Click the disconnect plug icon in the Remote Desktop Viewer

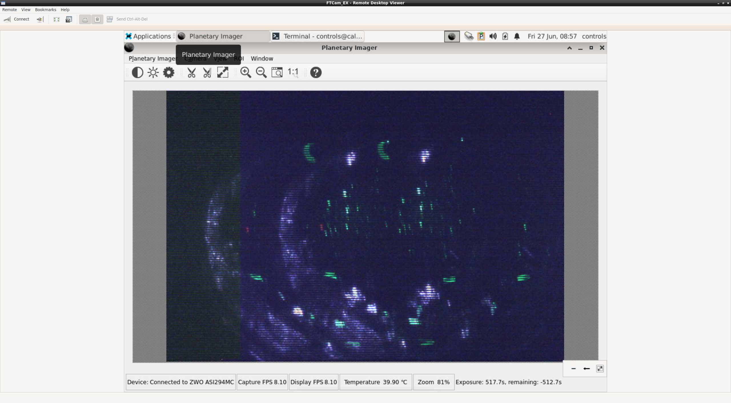pos(40,19)
